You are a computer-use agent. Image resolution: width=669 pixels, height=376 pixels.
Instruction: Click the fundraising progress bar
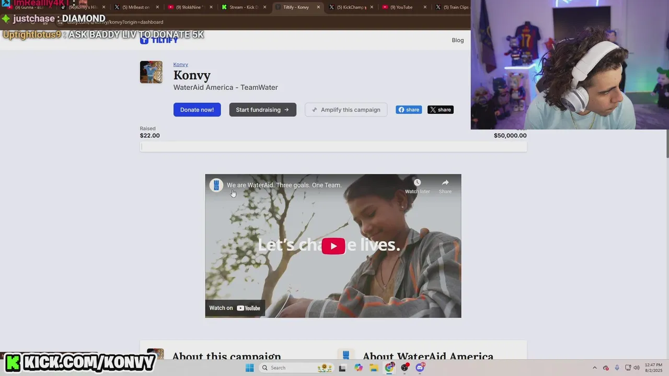click(333, 147)
